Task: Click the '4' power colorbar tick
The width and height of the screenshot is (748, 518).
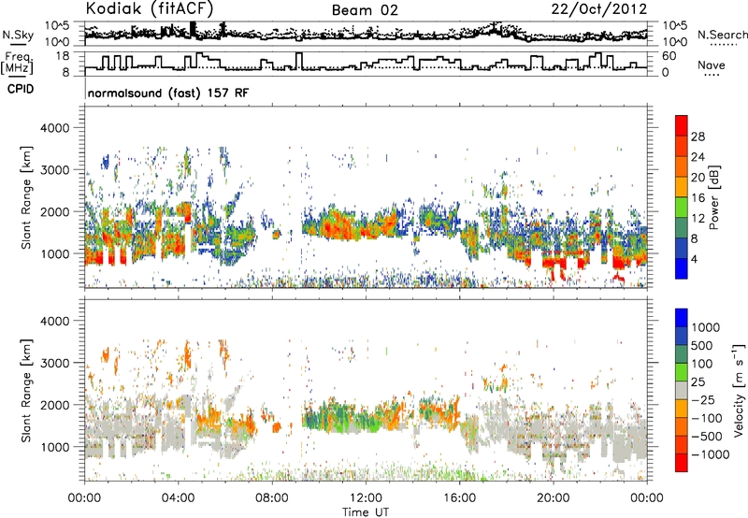Action: pos(694,259)
